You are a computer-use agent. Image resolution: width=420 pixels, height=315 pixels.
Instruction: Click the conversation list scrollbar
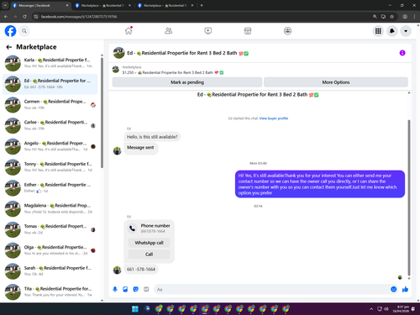[102, 112]
